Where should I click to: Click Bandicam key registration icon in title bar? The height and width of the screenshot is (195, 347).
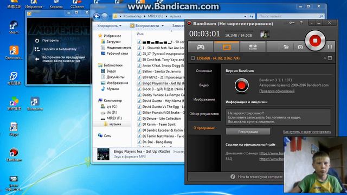292,23
